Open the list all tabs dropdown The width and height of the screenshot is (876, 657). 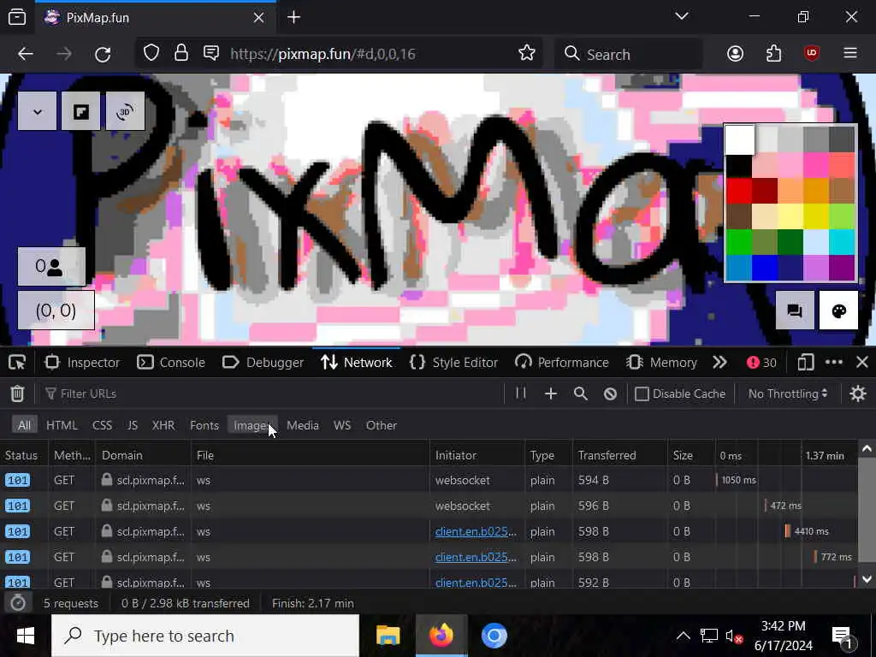[x=682, y=17]
